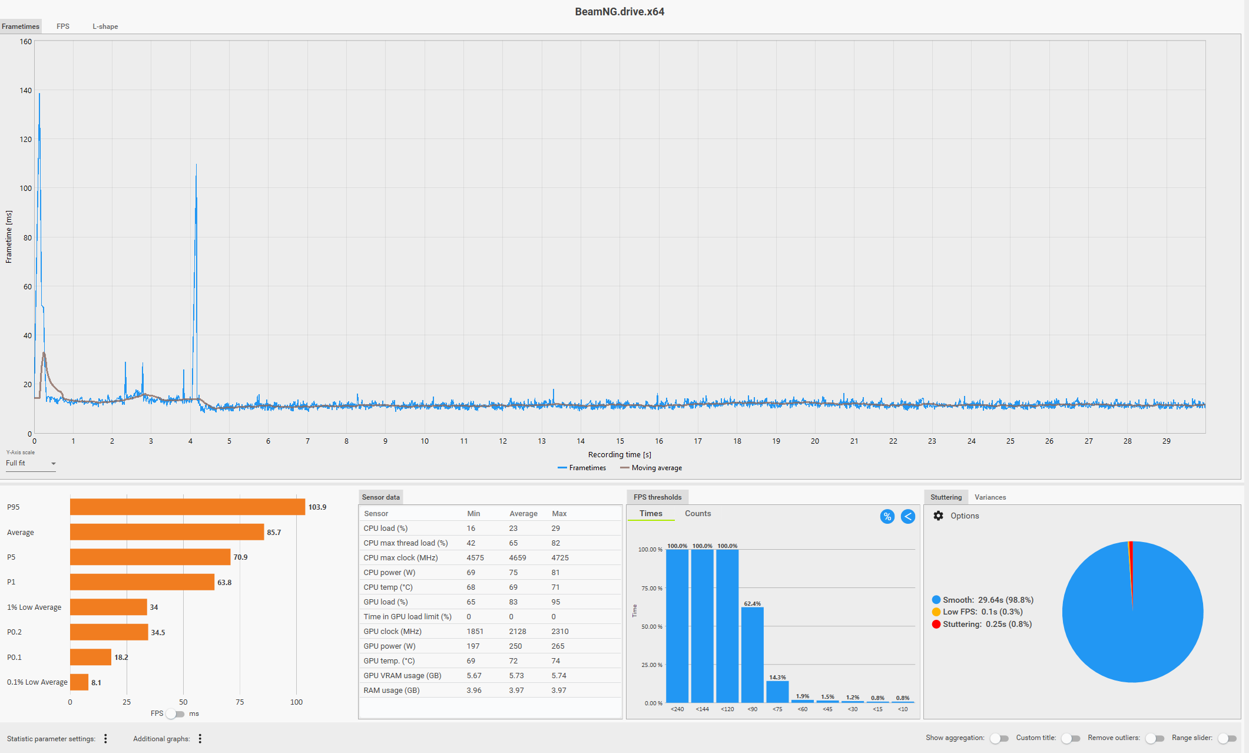Click the red Stuttering legend dot

pos(936,624)
